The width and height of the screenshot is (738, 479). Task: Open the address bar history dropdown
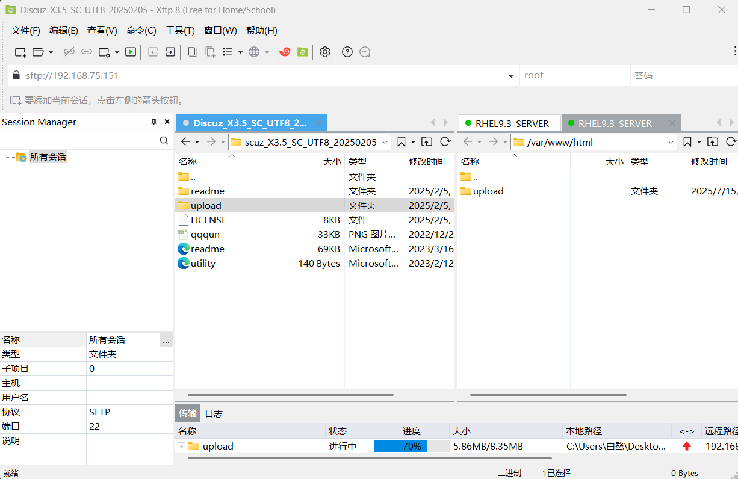click(x=511, y=75)
